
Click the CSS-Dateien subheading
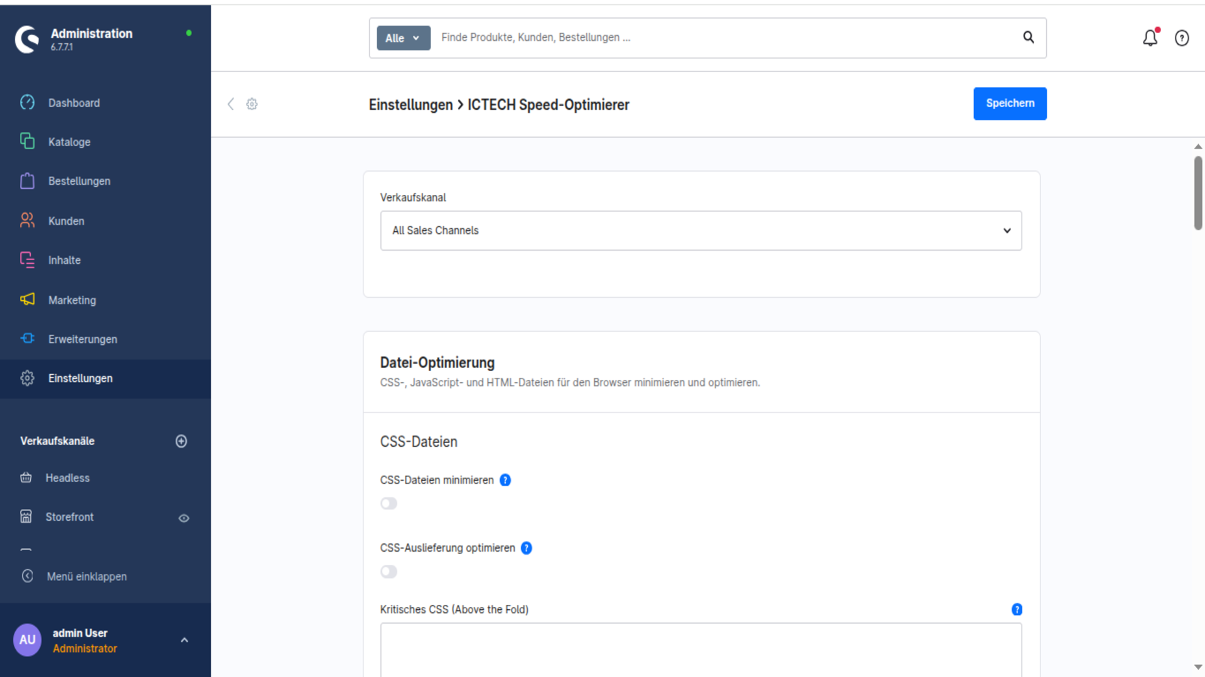coord(419,442)
